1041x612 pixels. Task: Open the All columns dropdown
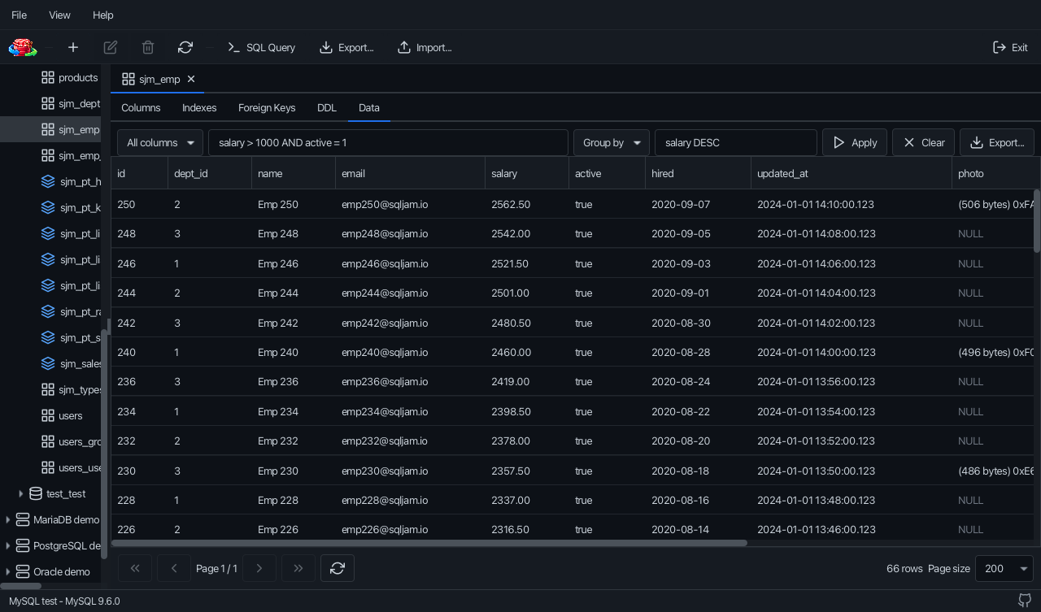(160, 142)
